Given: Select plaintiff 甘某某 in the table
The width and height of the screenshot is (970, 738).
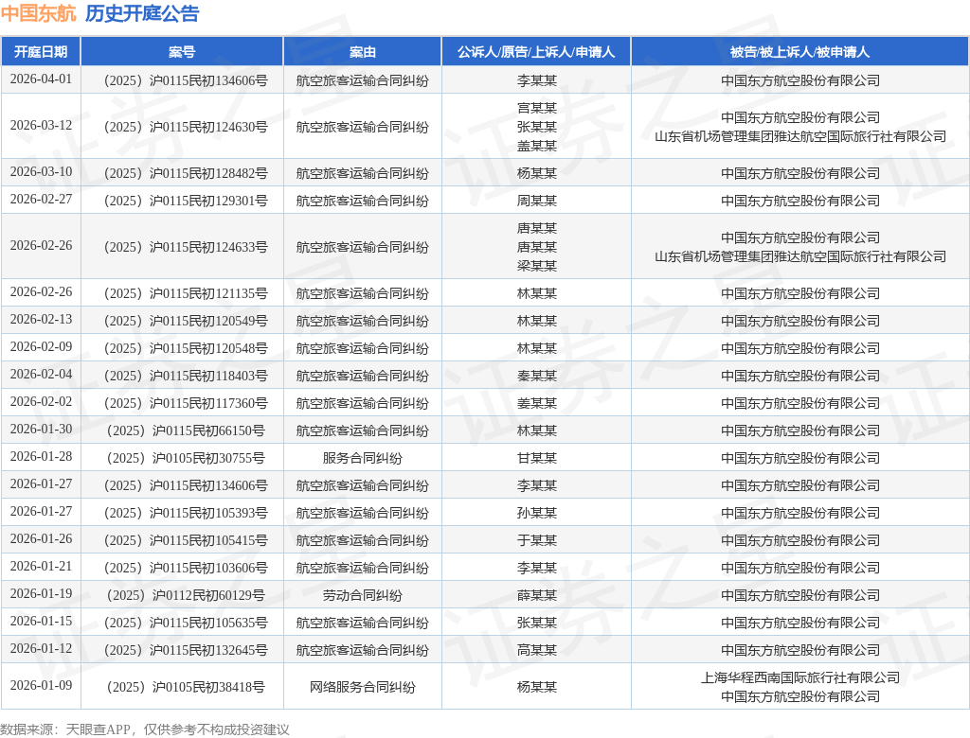Looking at the screenshot, I should pyautogui.click(x=536, y=458).
